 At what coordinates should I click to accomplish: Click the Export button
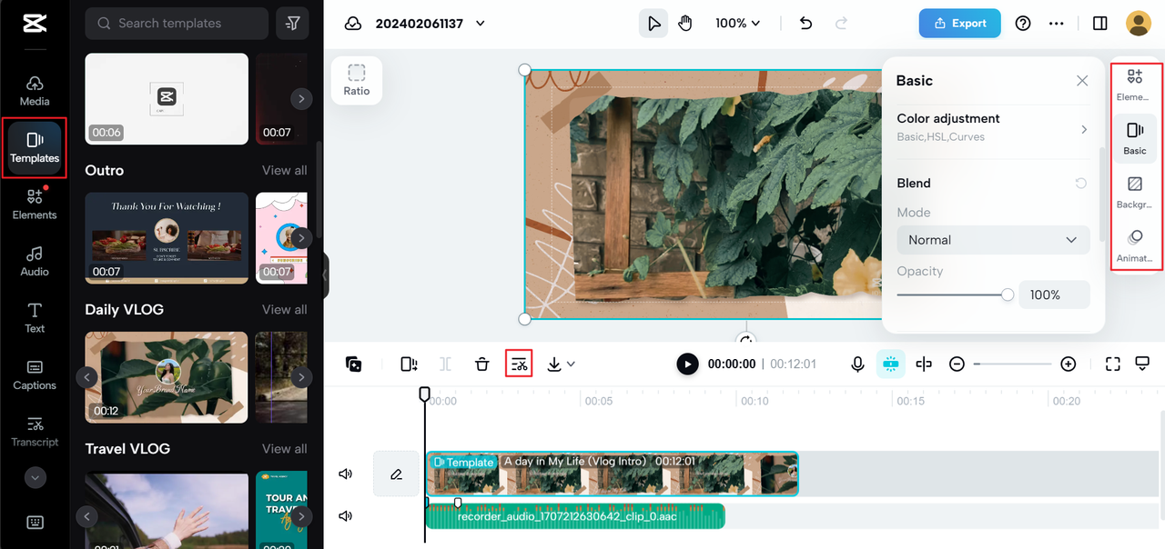[x=959, y=24]
